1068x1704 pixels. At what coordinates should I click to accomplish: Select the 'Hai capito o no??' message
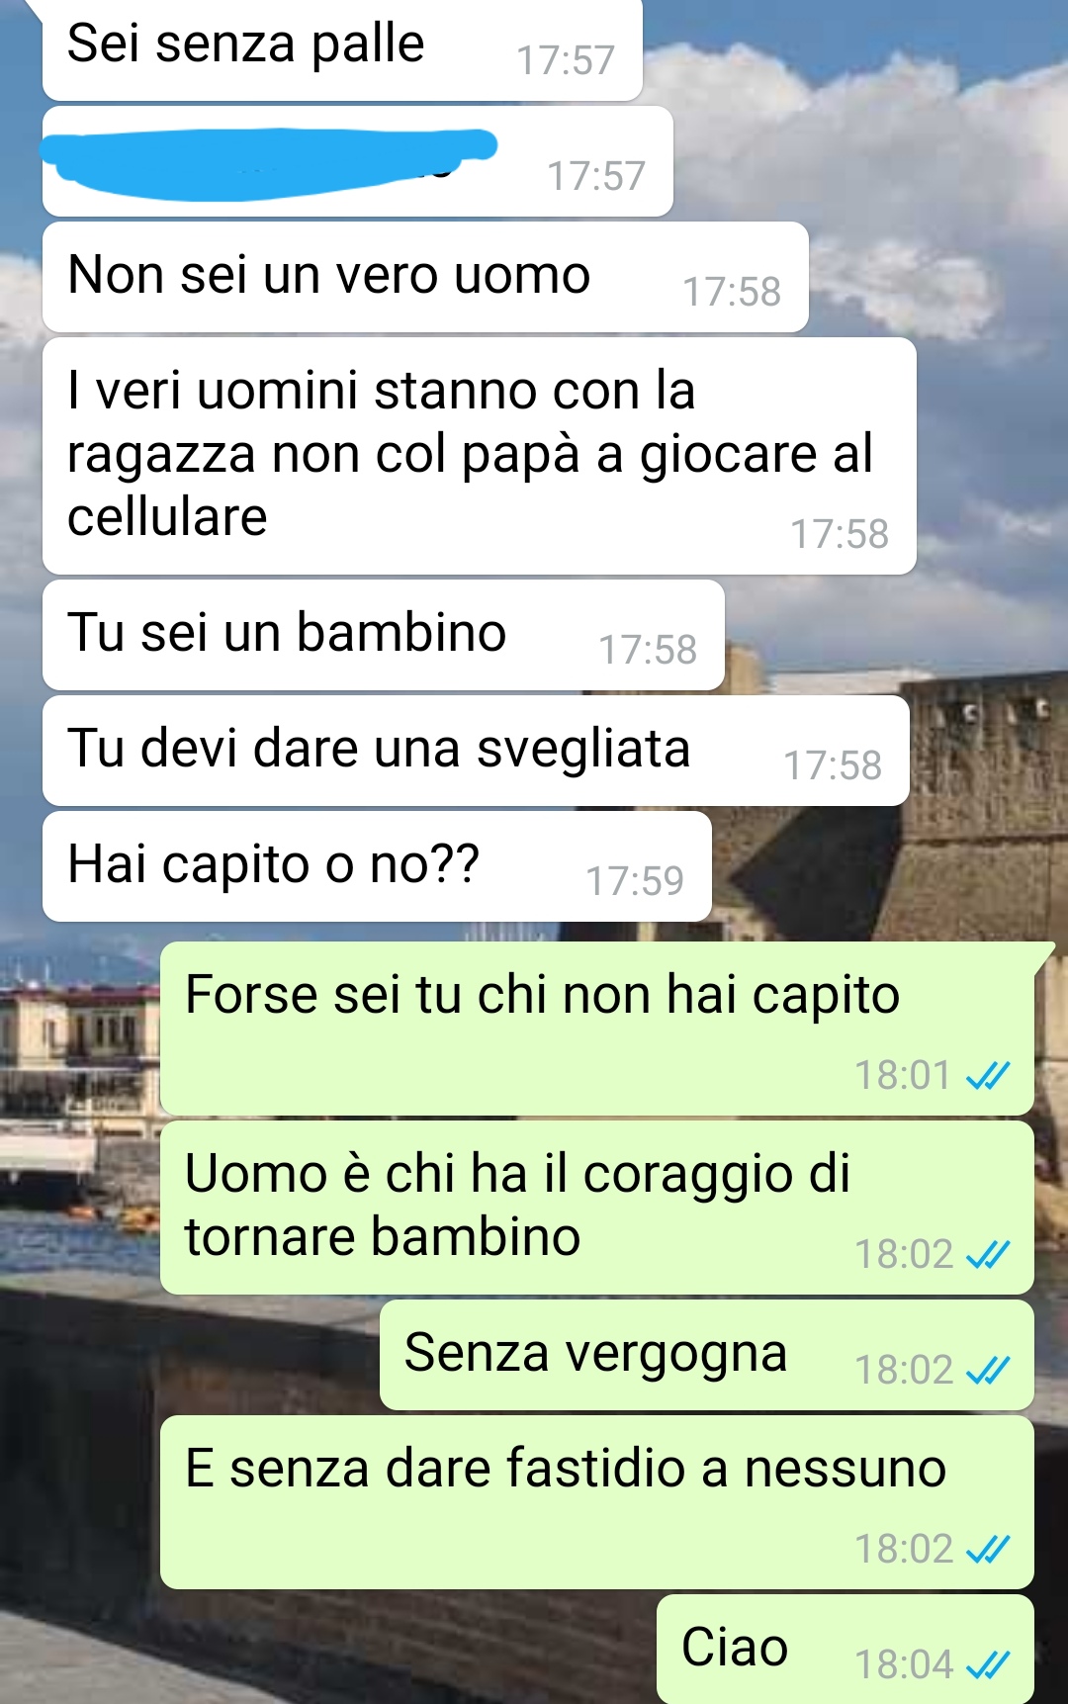pos(377,866)
